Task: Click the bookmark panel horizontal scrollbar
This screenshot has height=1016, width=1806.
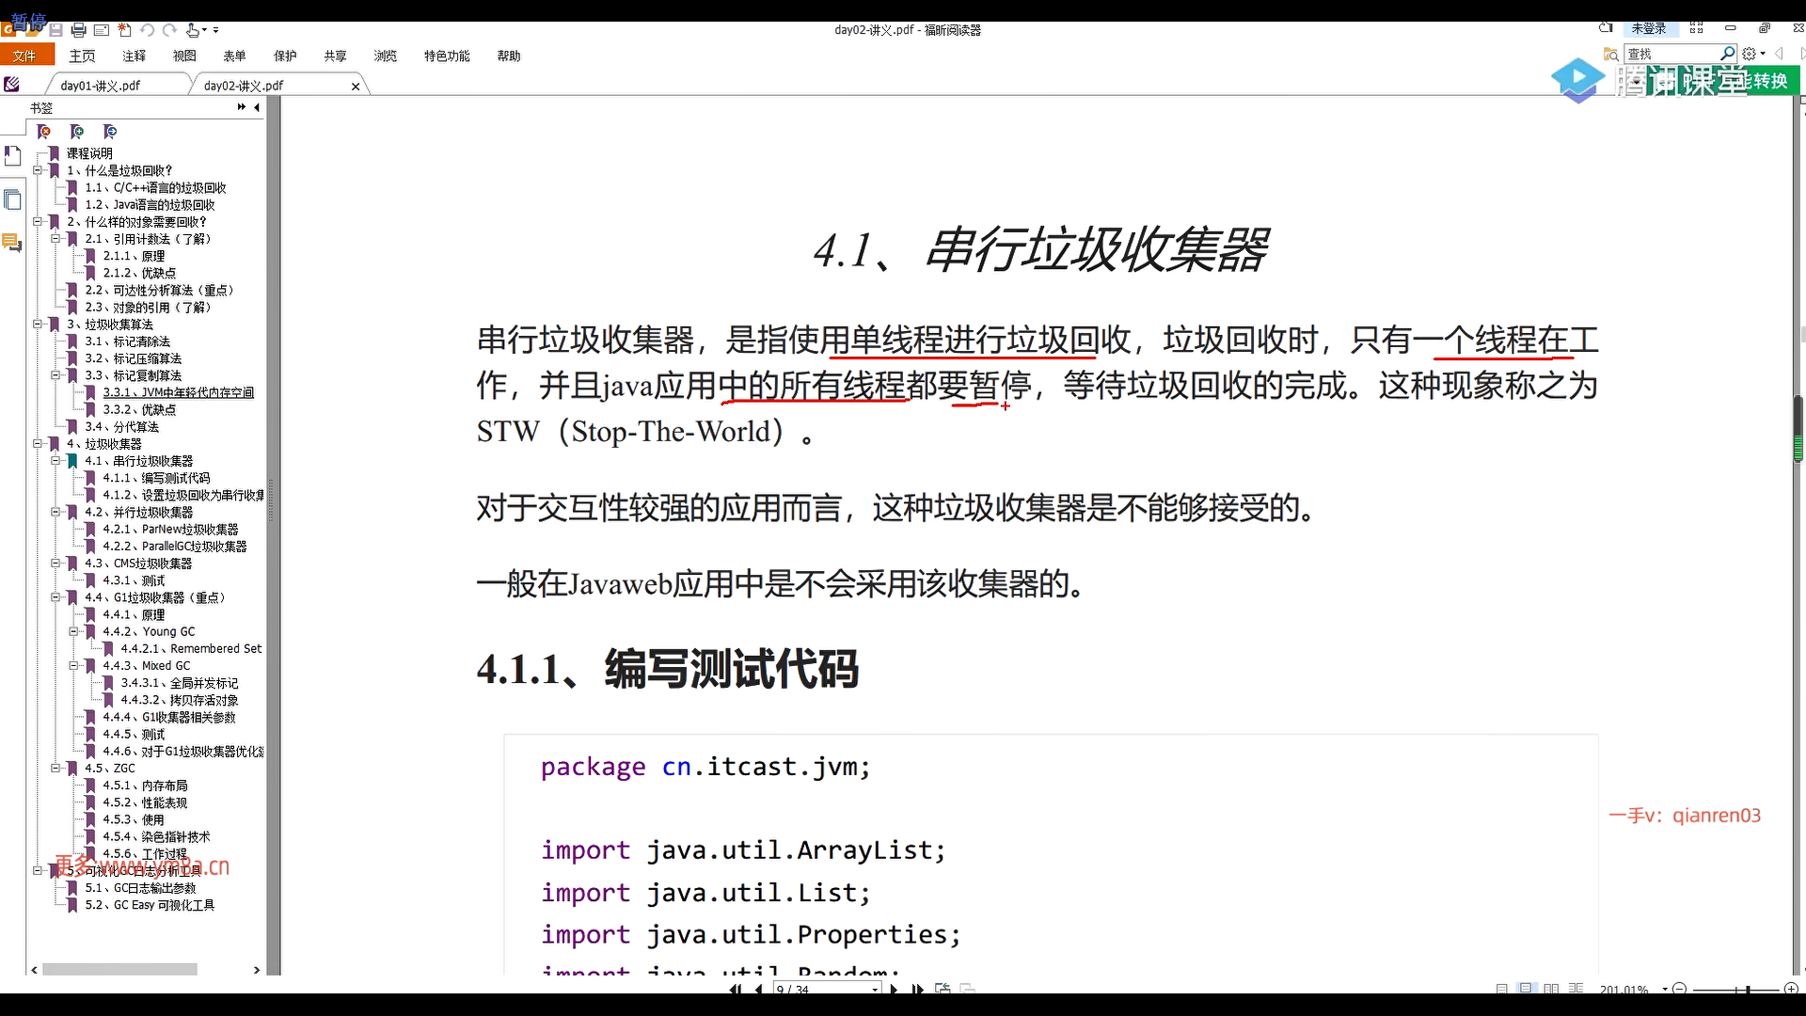Action: point(119,970)
